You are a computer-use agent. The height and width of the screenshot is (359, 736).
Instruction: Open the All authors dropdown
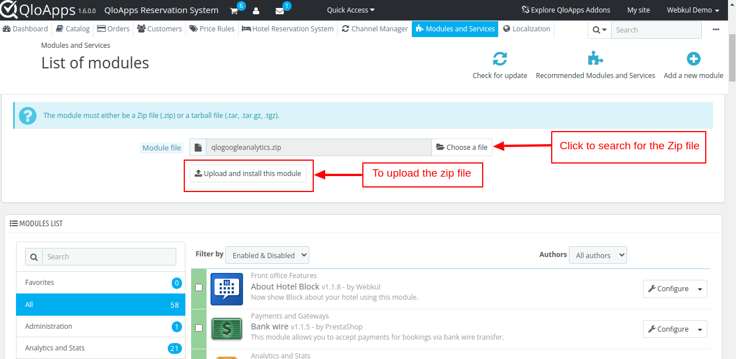(598, 255)
